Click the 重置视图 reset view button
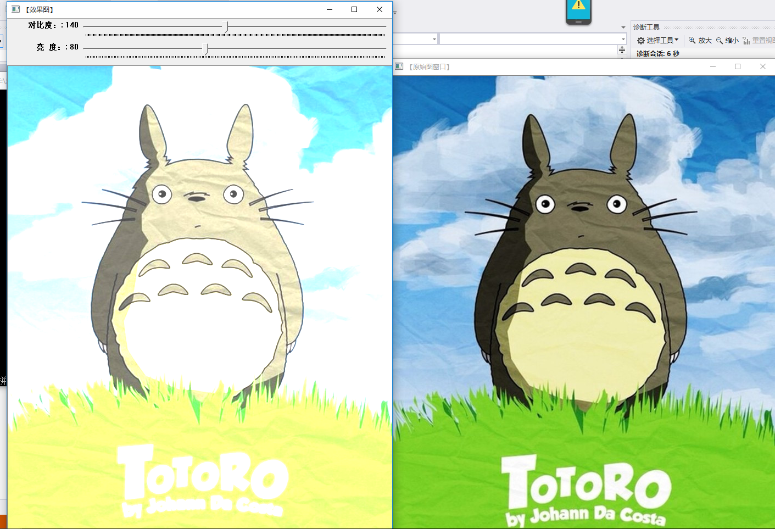 [759, 40]
